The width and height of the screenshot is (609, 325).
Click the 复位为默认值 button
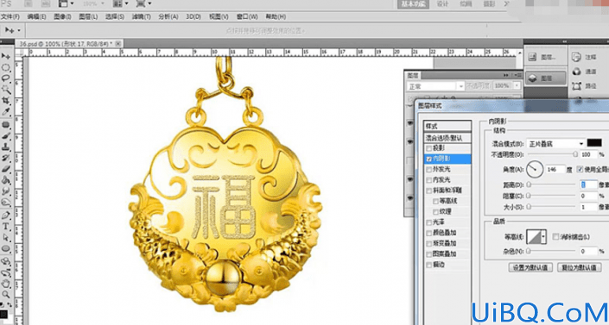pyautogui.click(x=579, y=267)
